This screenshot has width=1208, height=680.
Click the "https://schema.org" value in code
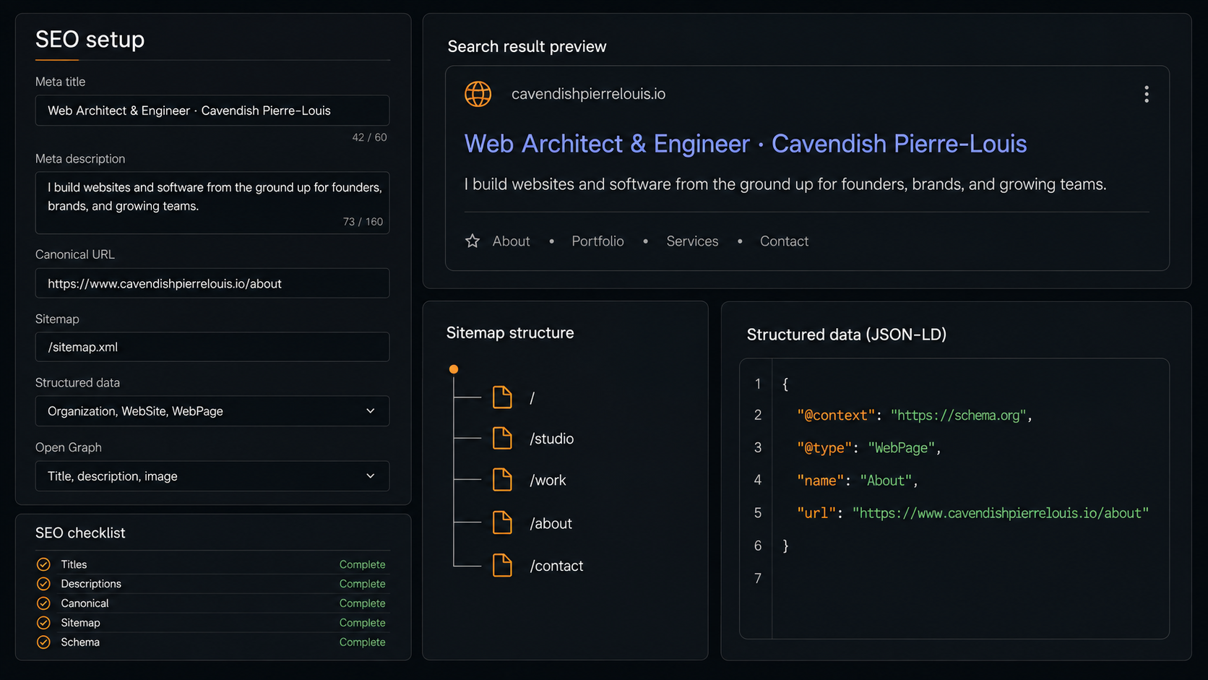[x=958, y=416]
